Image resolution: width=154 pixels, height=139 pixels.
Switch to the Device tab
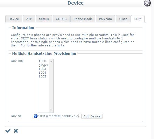point(14,19)
